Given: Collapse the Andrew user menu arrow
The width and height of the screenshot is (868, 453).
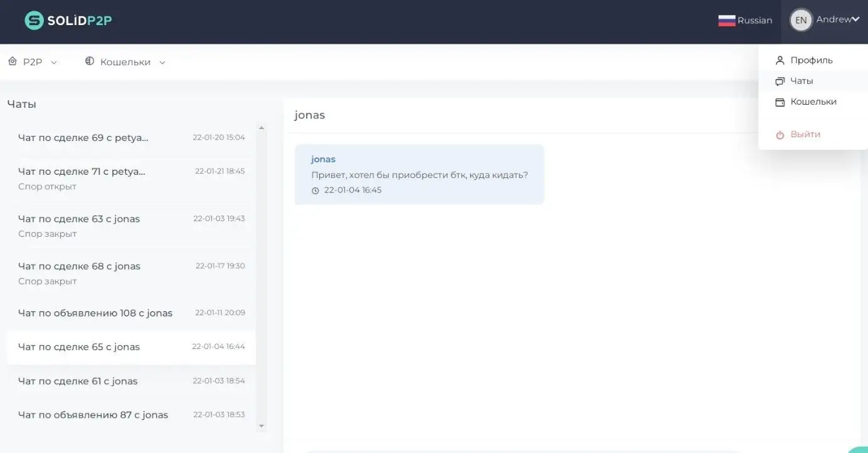Looking at the screenshot, I should tap(855, 19).
